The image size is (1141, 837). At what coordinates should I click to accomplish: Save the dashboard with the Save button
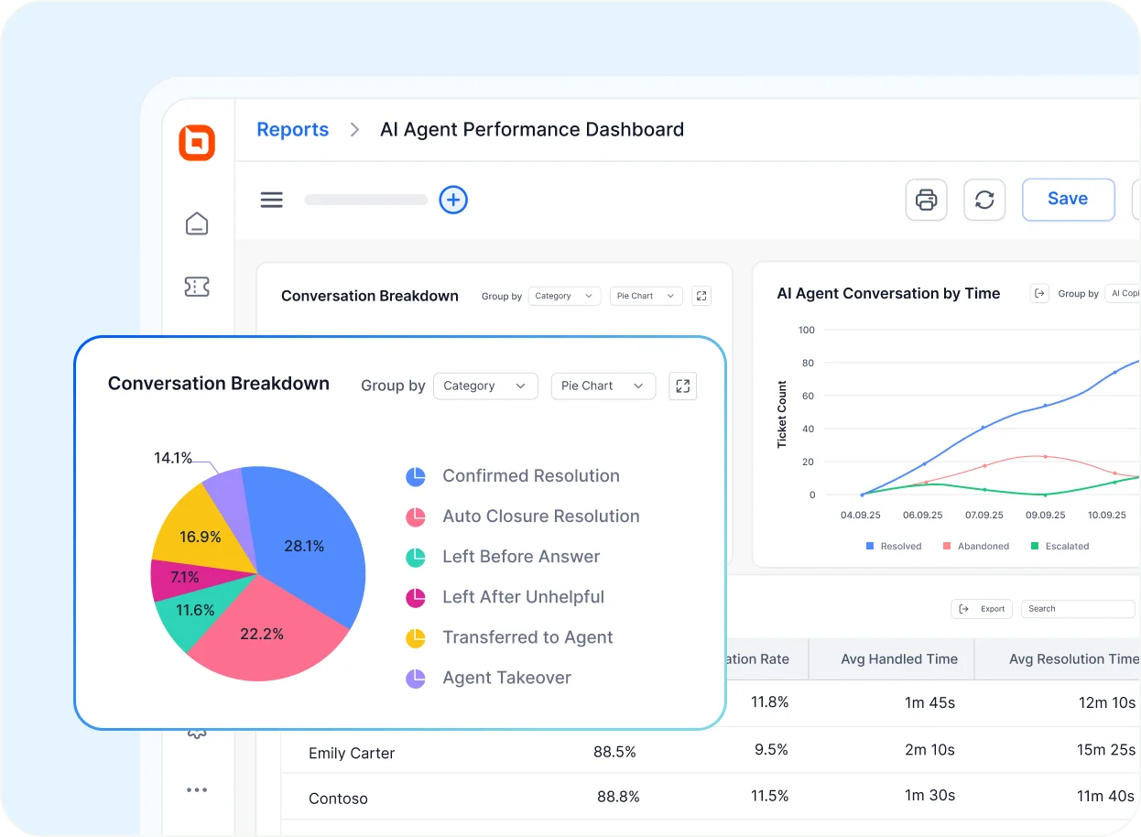coord(1068,200)
